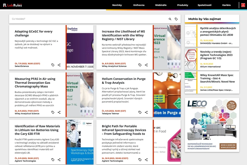Open the user account icon

(243, 5)
